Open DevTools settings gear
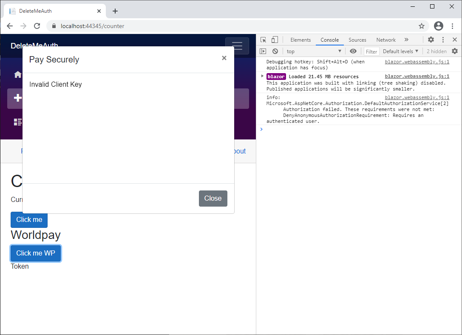The image size is (462, 335). pyautogui.click(x=431, y=40)
